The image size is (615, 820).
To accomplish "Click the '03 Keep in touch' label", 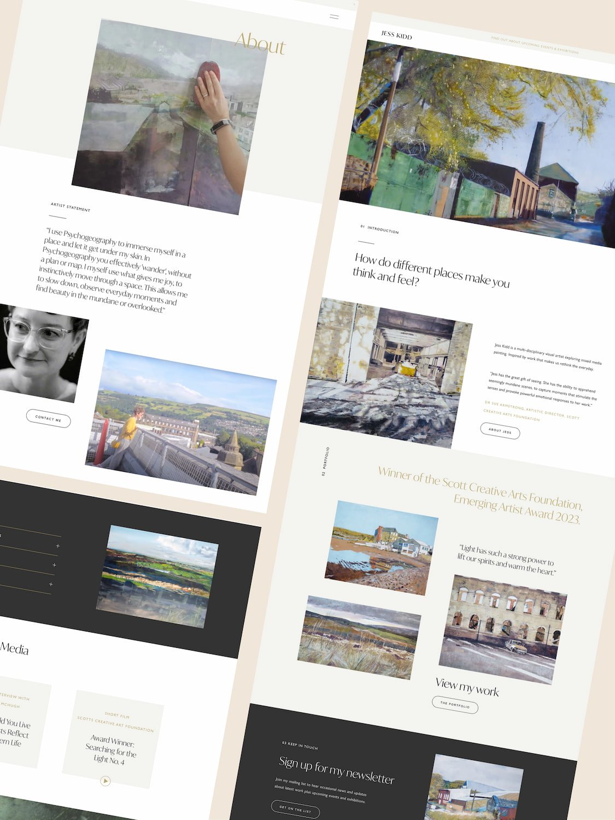I will point(300,745).
